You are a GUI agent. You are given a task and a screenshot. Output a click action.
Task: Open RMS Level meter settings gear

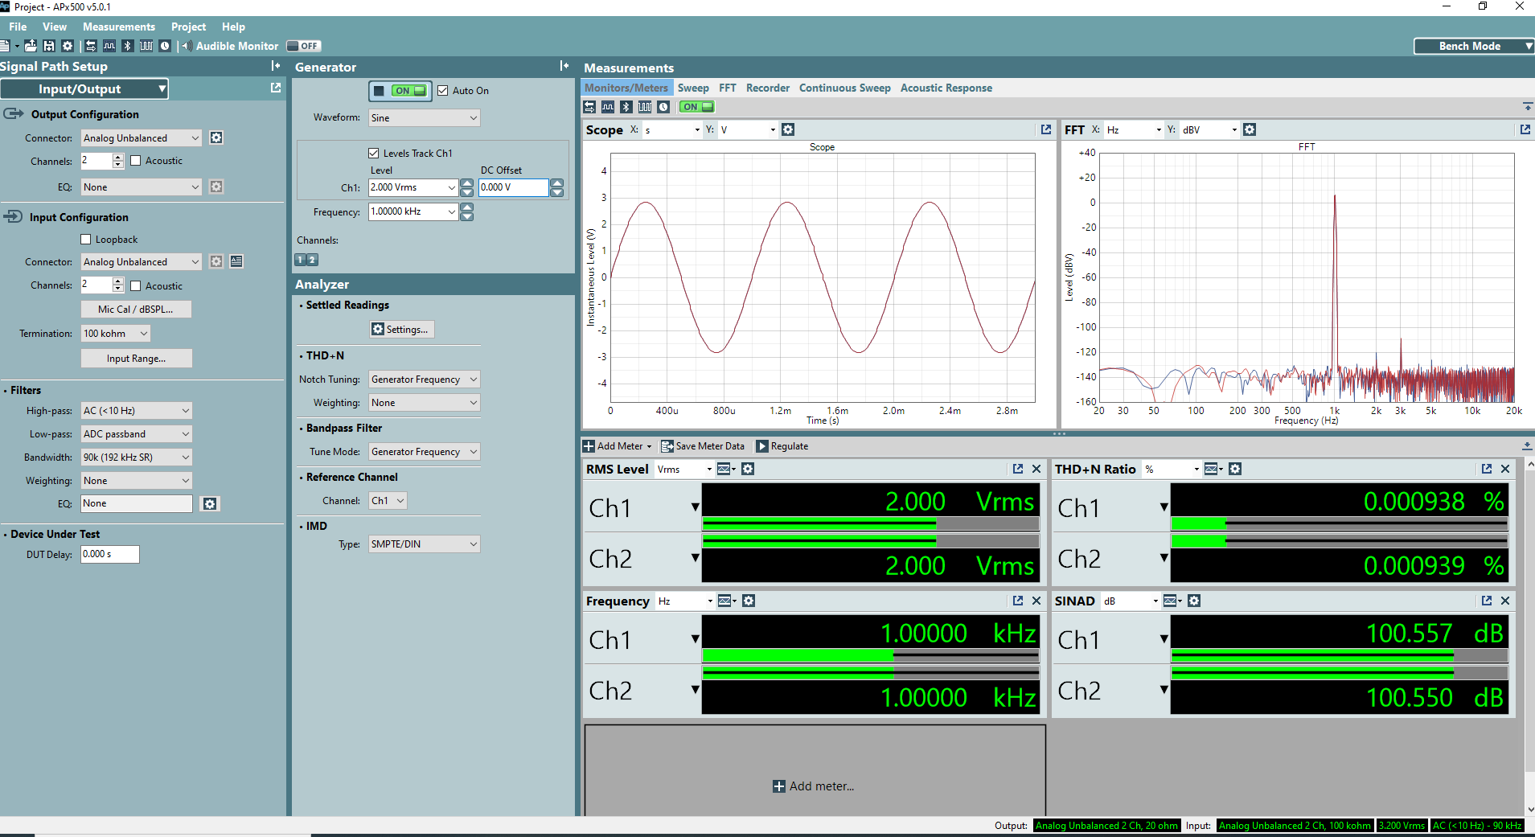click(748, 469)
